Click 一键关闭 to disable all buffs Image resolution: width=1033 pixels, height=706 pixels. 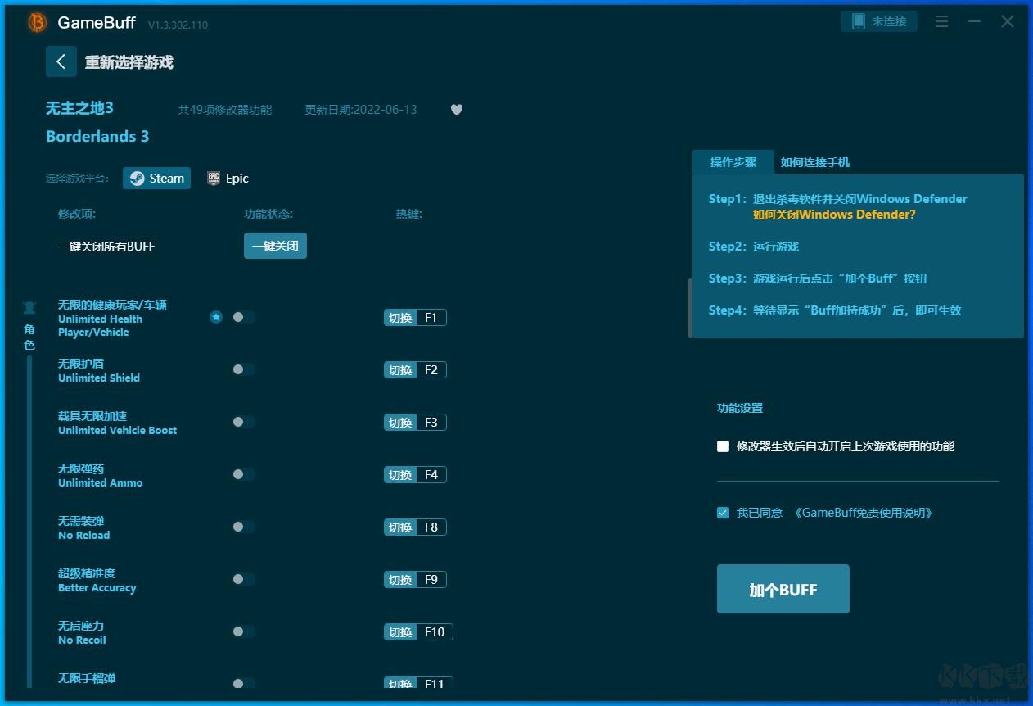point(275,245)
